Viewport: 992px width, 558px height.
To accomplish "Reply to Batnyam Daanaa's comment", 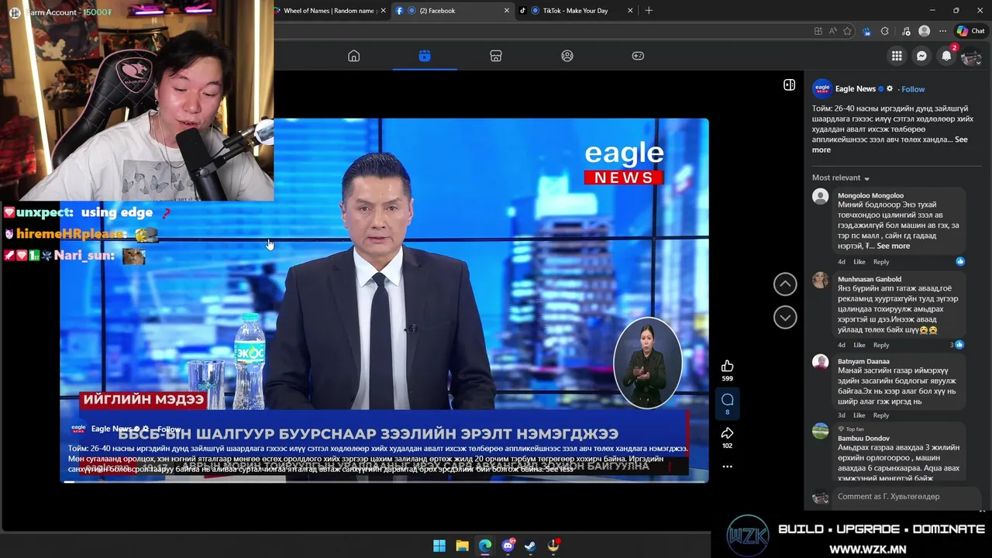I will (x=881, y=415).
